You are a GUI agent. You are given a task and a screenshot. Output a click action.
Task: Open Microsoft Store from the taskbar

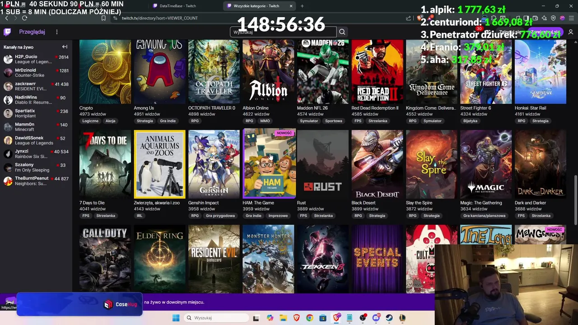322,318
